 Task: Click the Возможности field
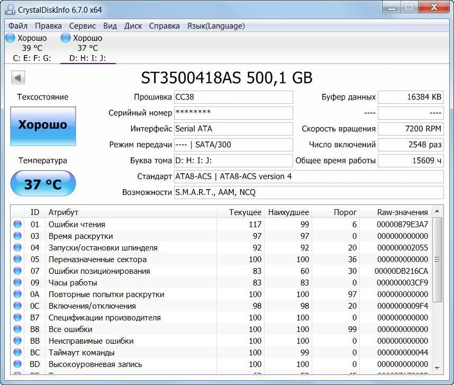pos(308,193)
